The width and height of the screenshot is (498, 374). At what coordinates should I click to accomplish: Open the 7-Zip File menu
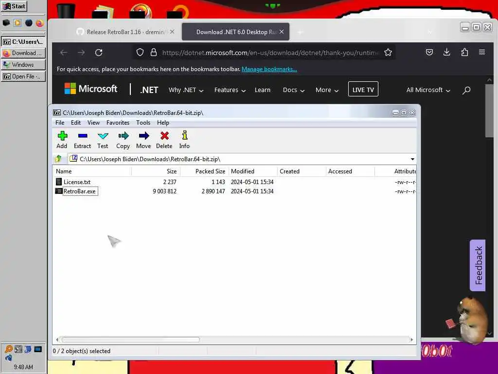(60, 123)
